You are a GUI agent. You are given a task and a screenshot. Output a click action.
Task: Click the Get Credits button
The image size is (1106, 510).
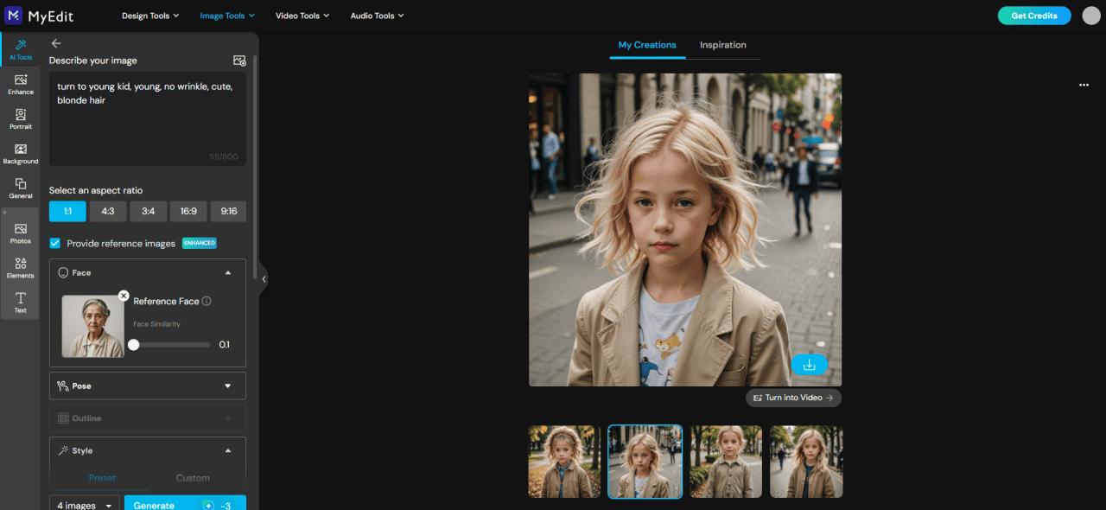point(1034,16)
